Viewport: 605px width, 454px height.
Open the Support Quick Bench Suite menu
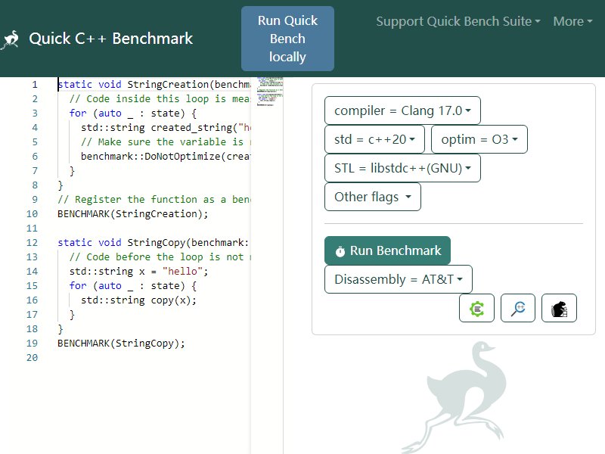458,21
